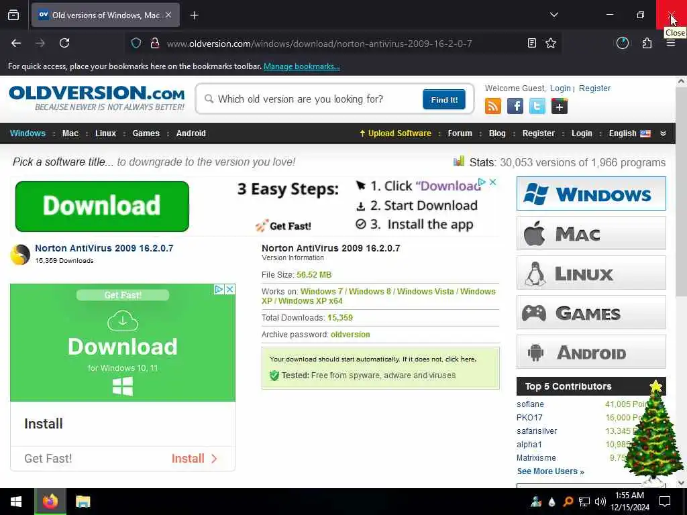Click the Google plus share icon
687x515 pixels.
560,106
